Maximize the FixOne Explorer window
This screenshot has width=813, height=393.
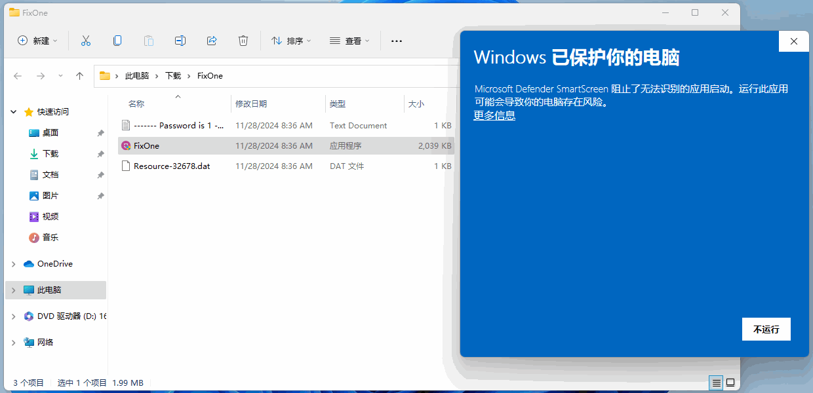pyautogui.click(x=695, y=12)
